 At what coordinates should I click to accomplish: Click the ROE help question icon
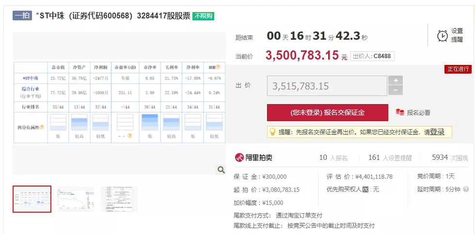(x=218, y=66)
